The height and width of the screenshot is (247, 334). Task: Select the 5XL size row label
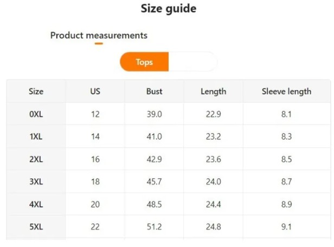[x=36, y=227]
